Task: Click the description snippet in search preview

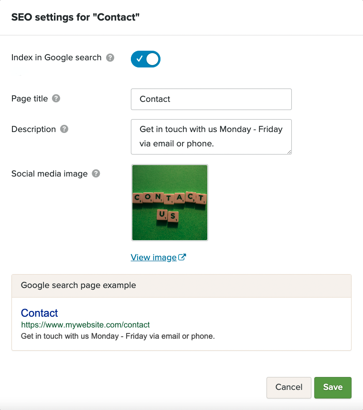Action: tap(118, 336)
